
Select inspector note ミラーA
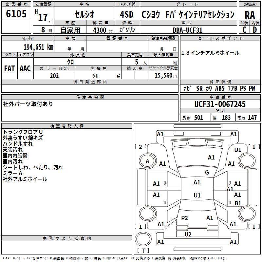[x=12, y=173]
